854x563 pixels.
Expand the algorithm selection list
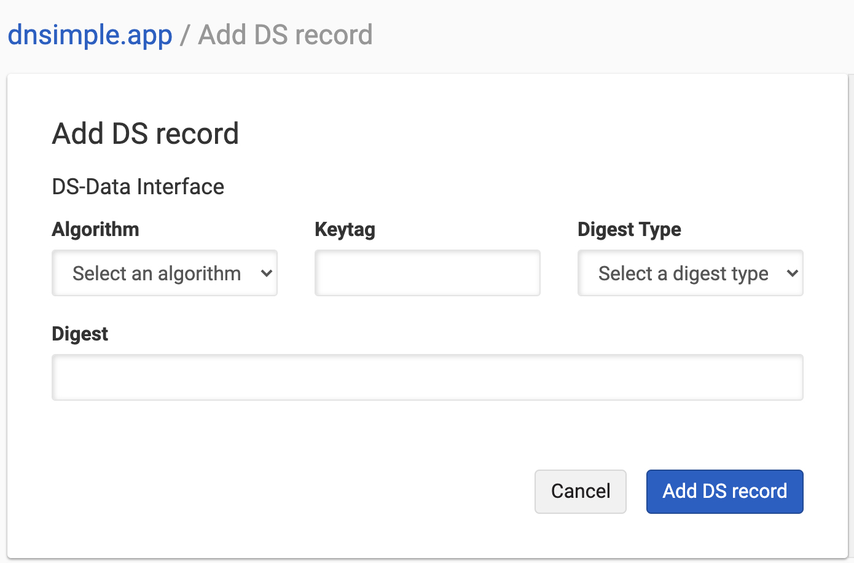[164, 273]
